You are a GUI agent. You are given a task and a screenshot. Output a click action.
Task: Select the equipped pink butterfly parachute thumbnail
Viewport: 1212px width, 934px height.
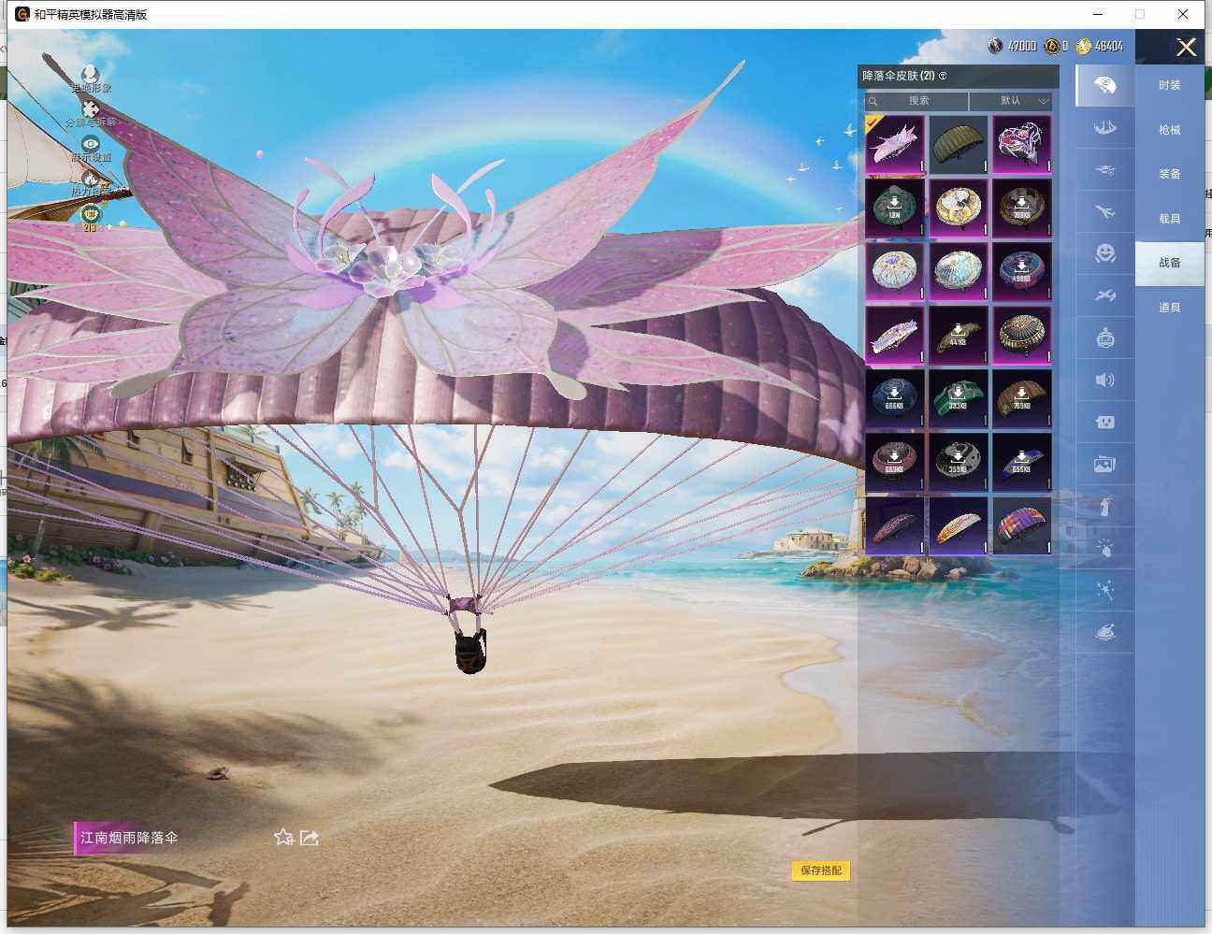(895, 145)
